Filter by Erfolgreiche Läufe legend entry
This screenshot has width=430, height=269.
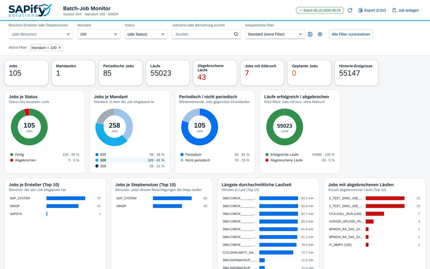[x=300, y=154]
